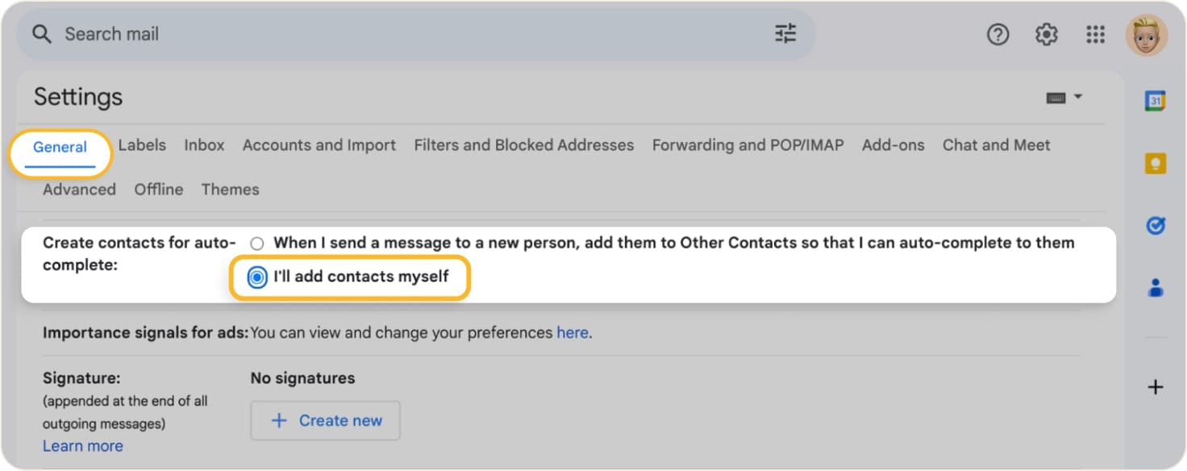This screenshot has width=1187, height=471.
Task: Switch to the Labels tab
Action: coord(142,145)
